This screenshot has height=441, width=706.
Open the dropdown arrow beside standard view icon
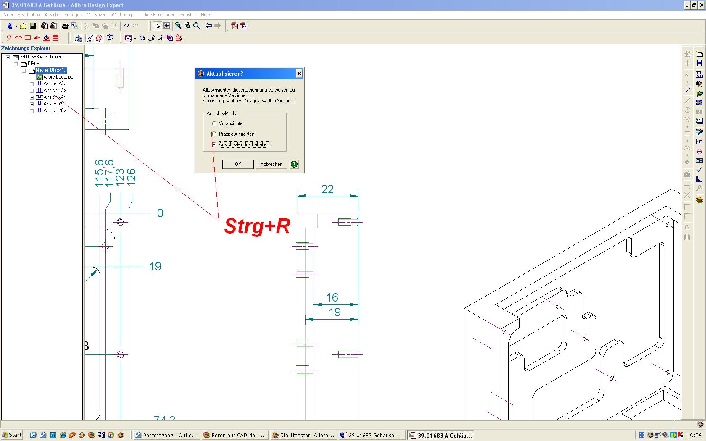click(134, 38)
